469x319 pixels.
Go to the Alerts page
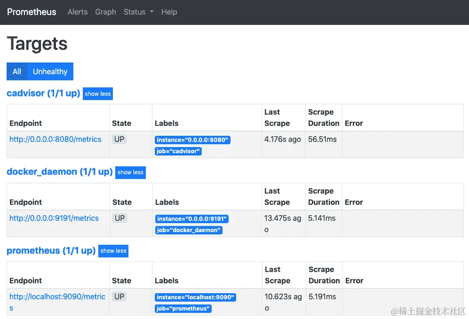(77, 12)
